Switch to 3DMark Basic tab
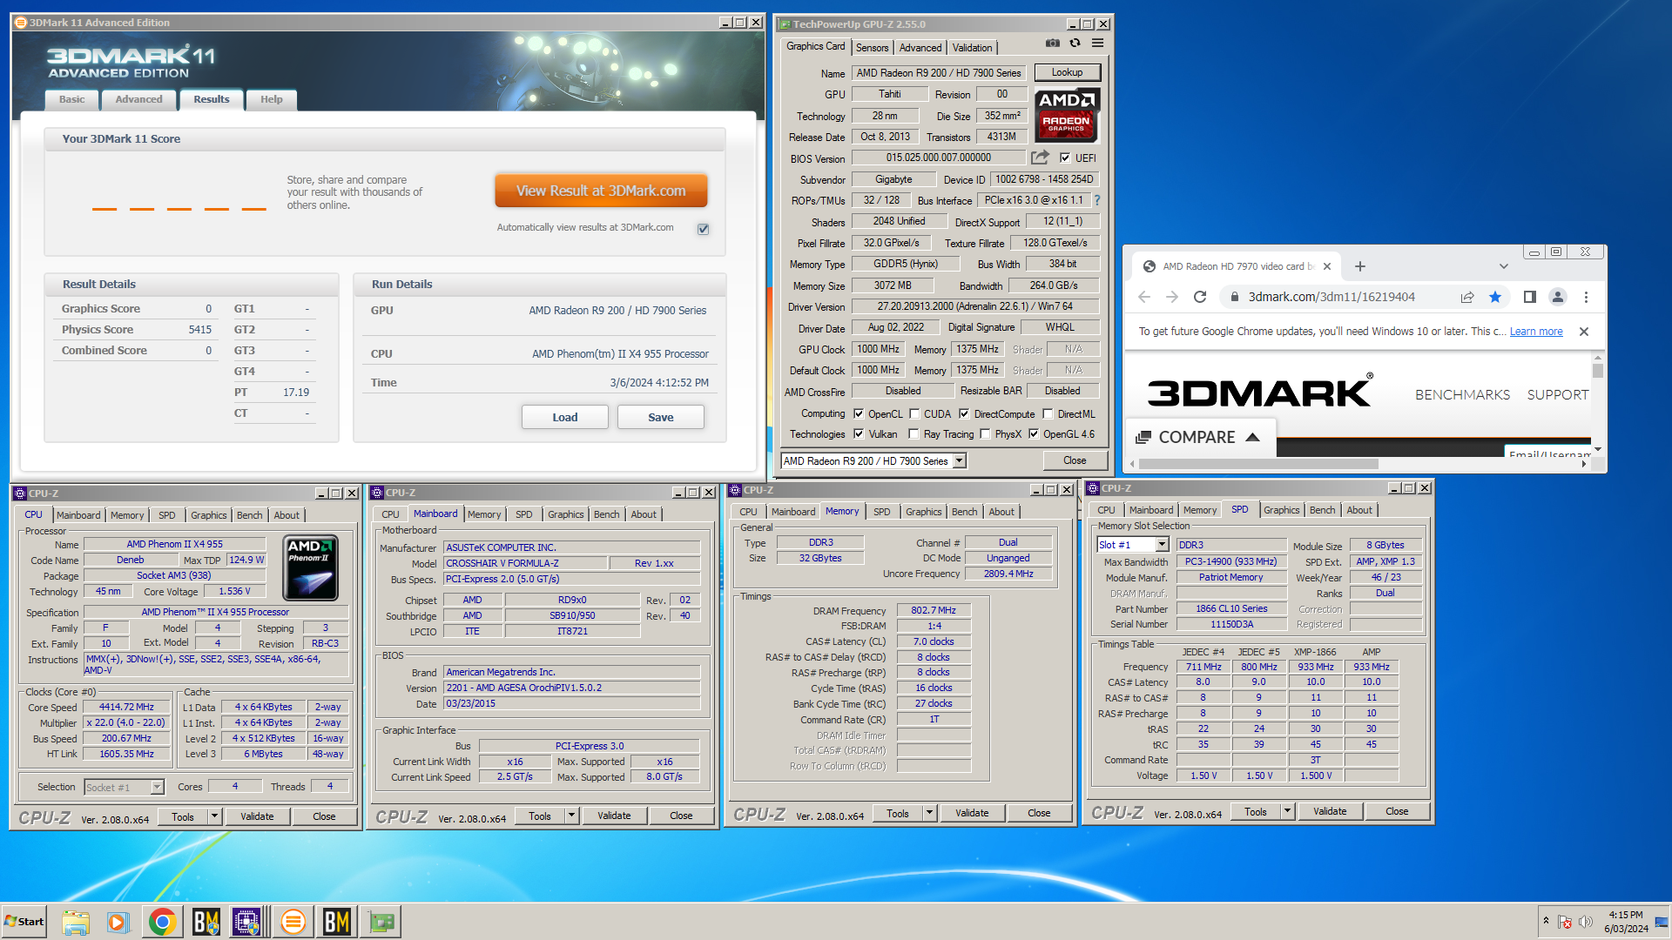This screenshot has width=1672, height=940. [72, 99]
